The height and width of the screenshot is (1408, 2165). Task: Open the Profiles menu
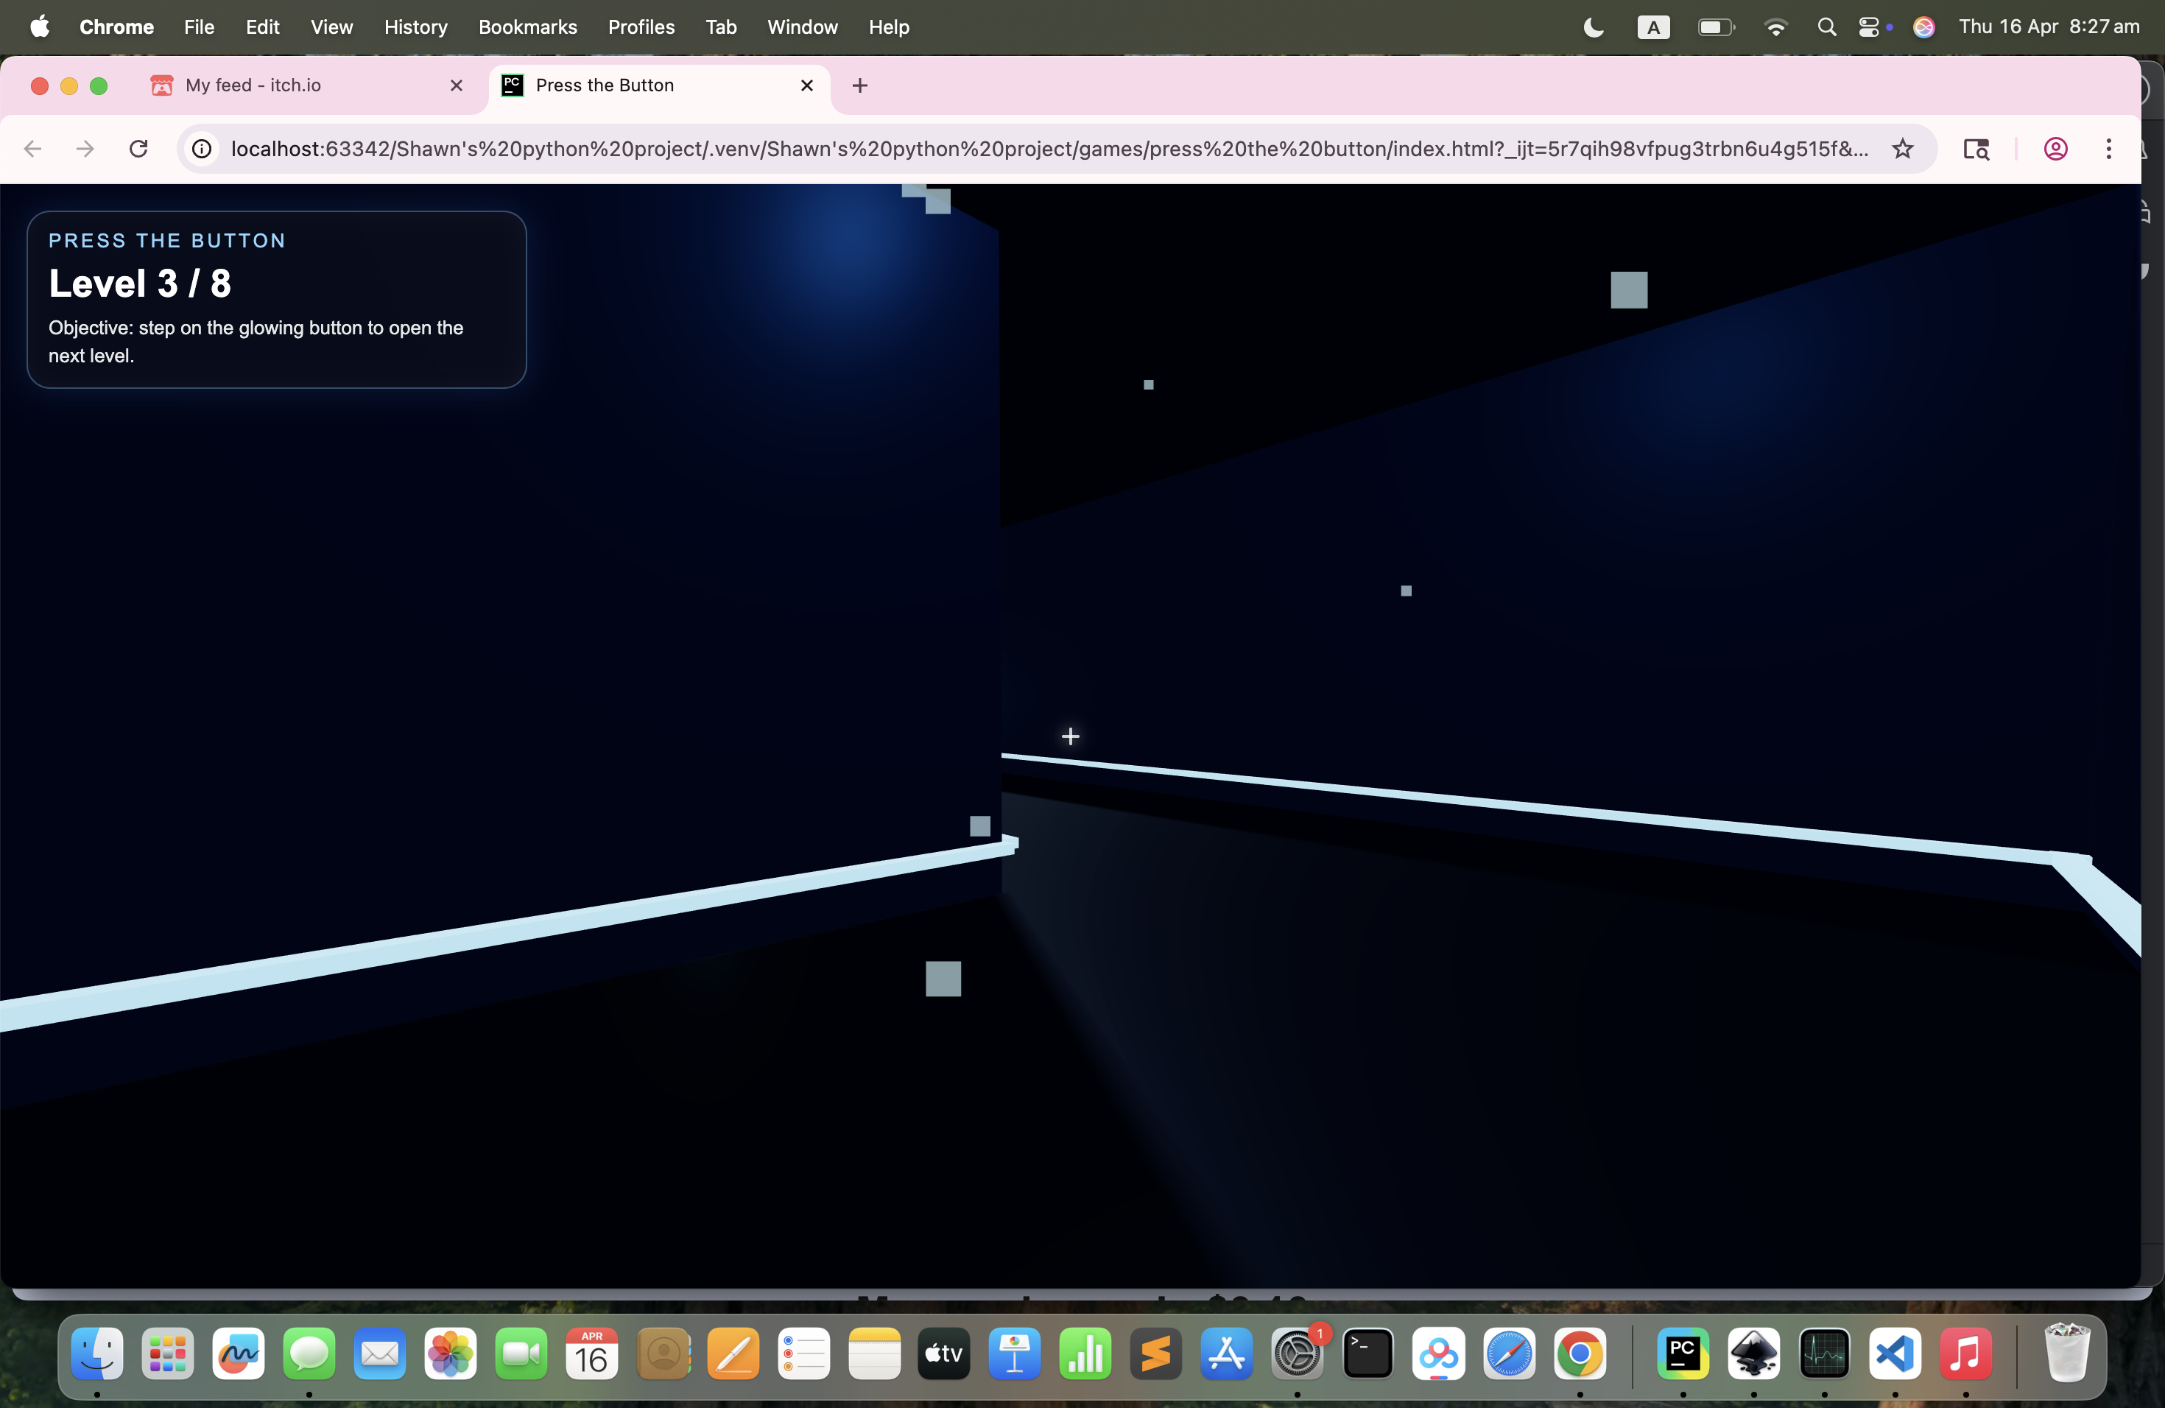coord(641,27)
